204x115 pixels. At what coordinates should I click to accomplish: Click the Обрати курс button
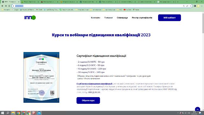pyautogui.click(x=88, y=100)
